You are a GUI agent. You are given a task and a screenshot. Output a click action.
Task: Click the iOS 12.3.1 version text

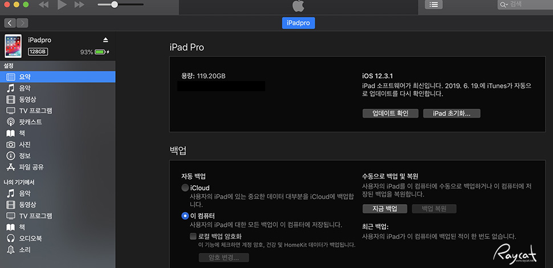tap(377, 76)
